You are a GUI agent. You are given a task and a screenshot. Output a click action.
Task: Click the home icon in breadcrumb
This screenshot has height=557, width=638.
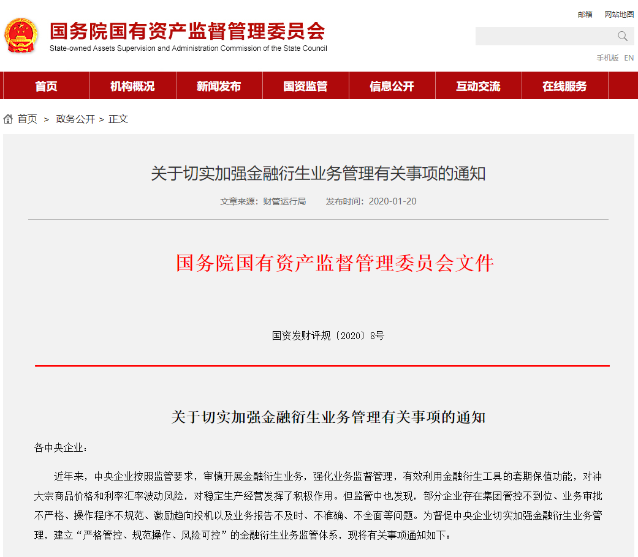pyautogui.click(x=8, y=119)
